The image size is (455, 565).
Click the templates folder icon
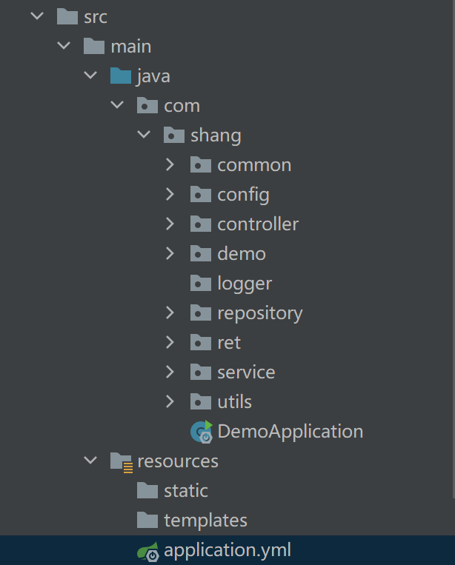pos(147,521)
